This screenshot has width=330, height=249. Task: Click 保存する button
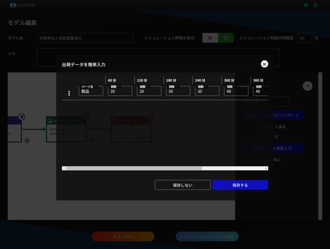(240, 185)
